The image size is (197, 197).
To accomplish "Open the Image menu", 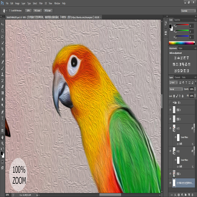I will click(17, 3).
